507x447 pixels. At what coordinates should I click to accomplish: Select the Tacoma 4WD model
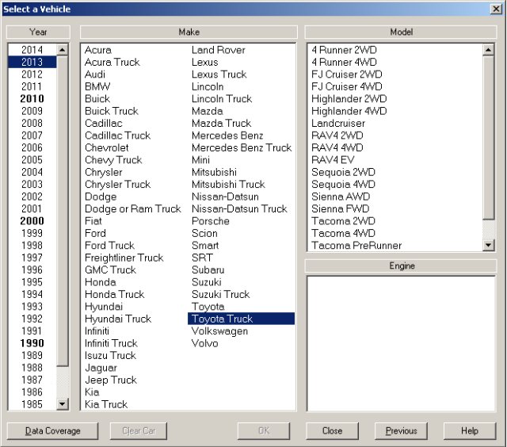point(343,233)
